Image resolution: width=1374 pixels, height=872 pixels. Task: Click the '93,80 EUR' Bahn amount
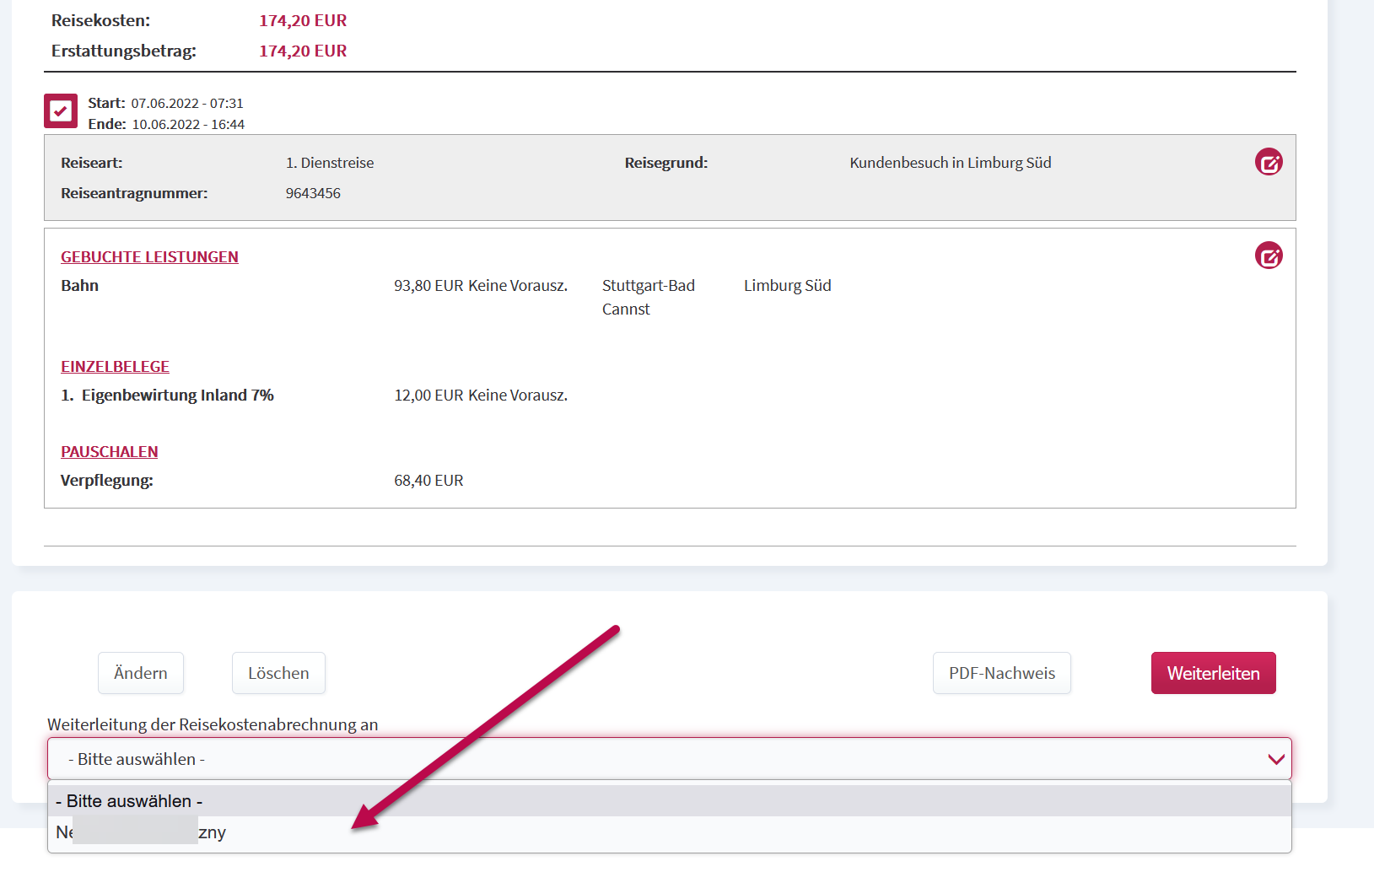428,286
